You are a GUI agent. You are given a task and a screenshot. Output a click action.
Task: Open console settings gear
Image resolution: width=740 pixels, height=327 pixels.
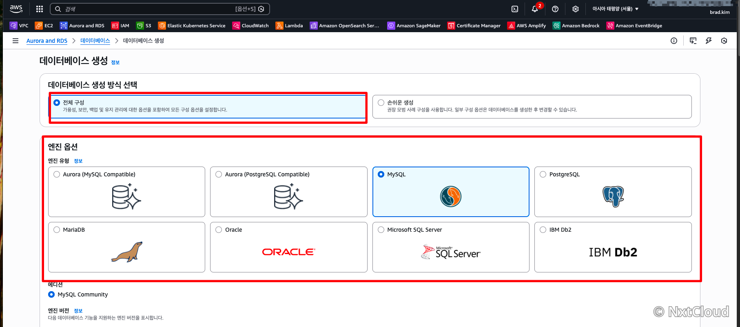(576, 9)
